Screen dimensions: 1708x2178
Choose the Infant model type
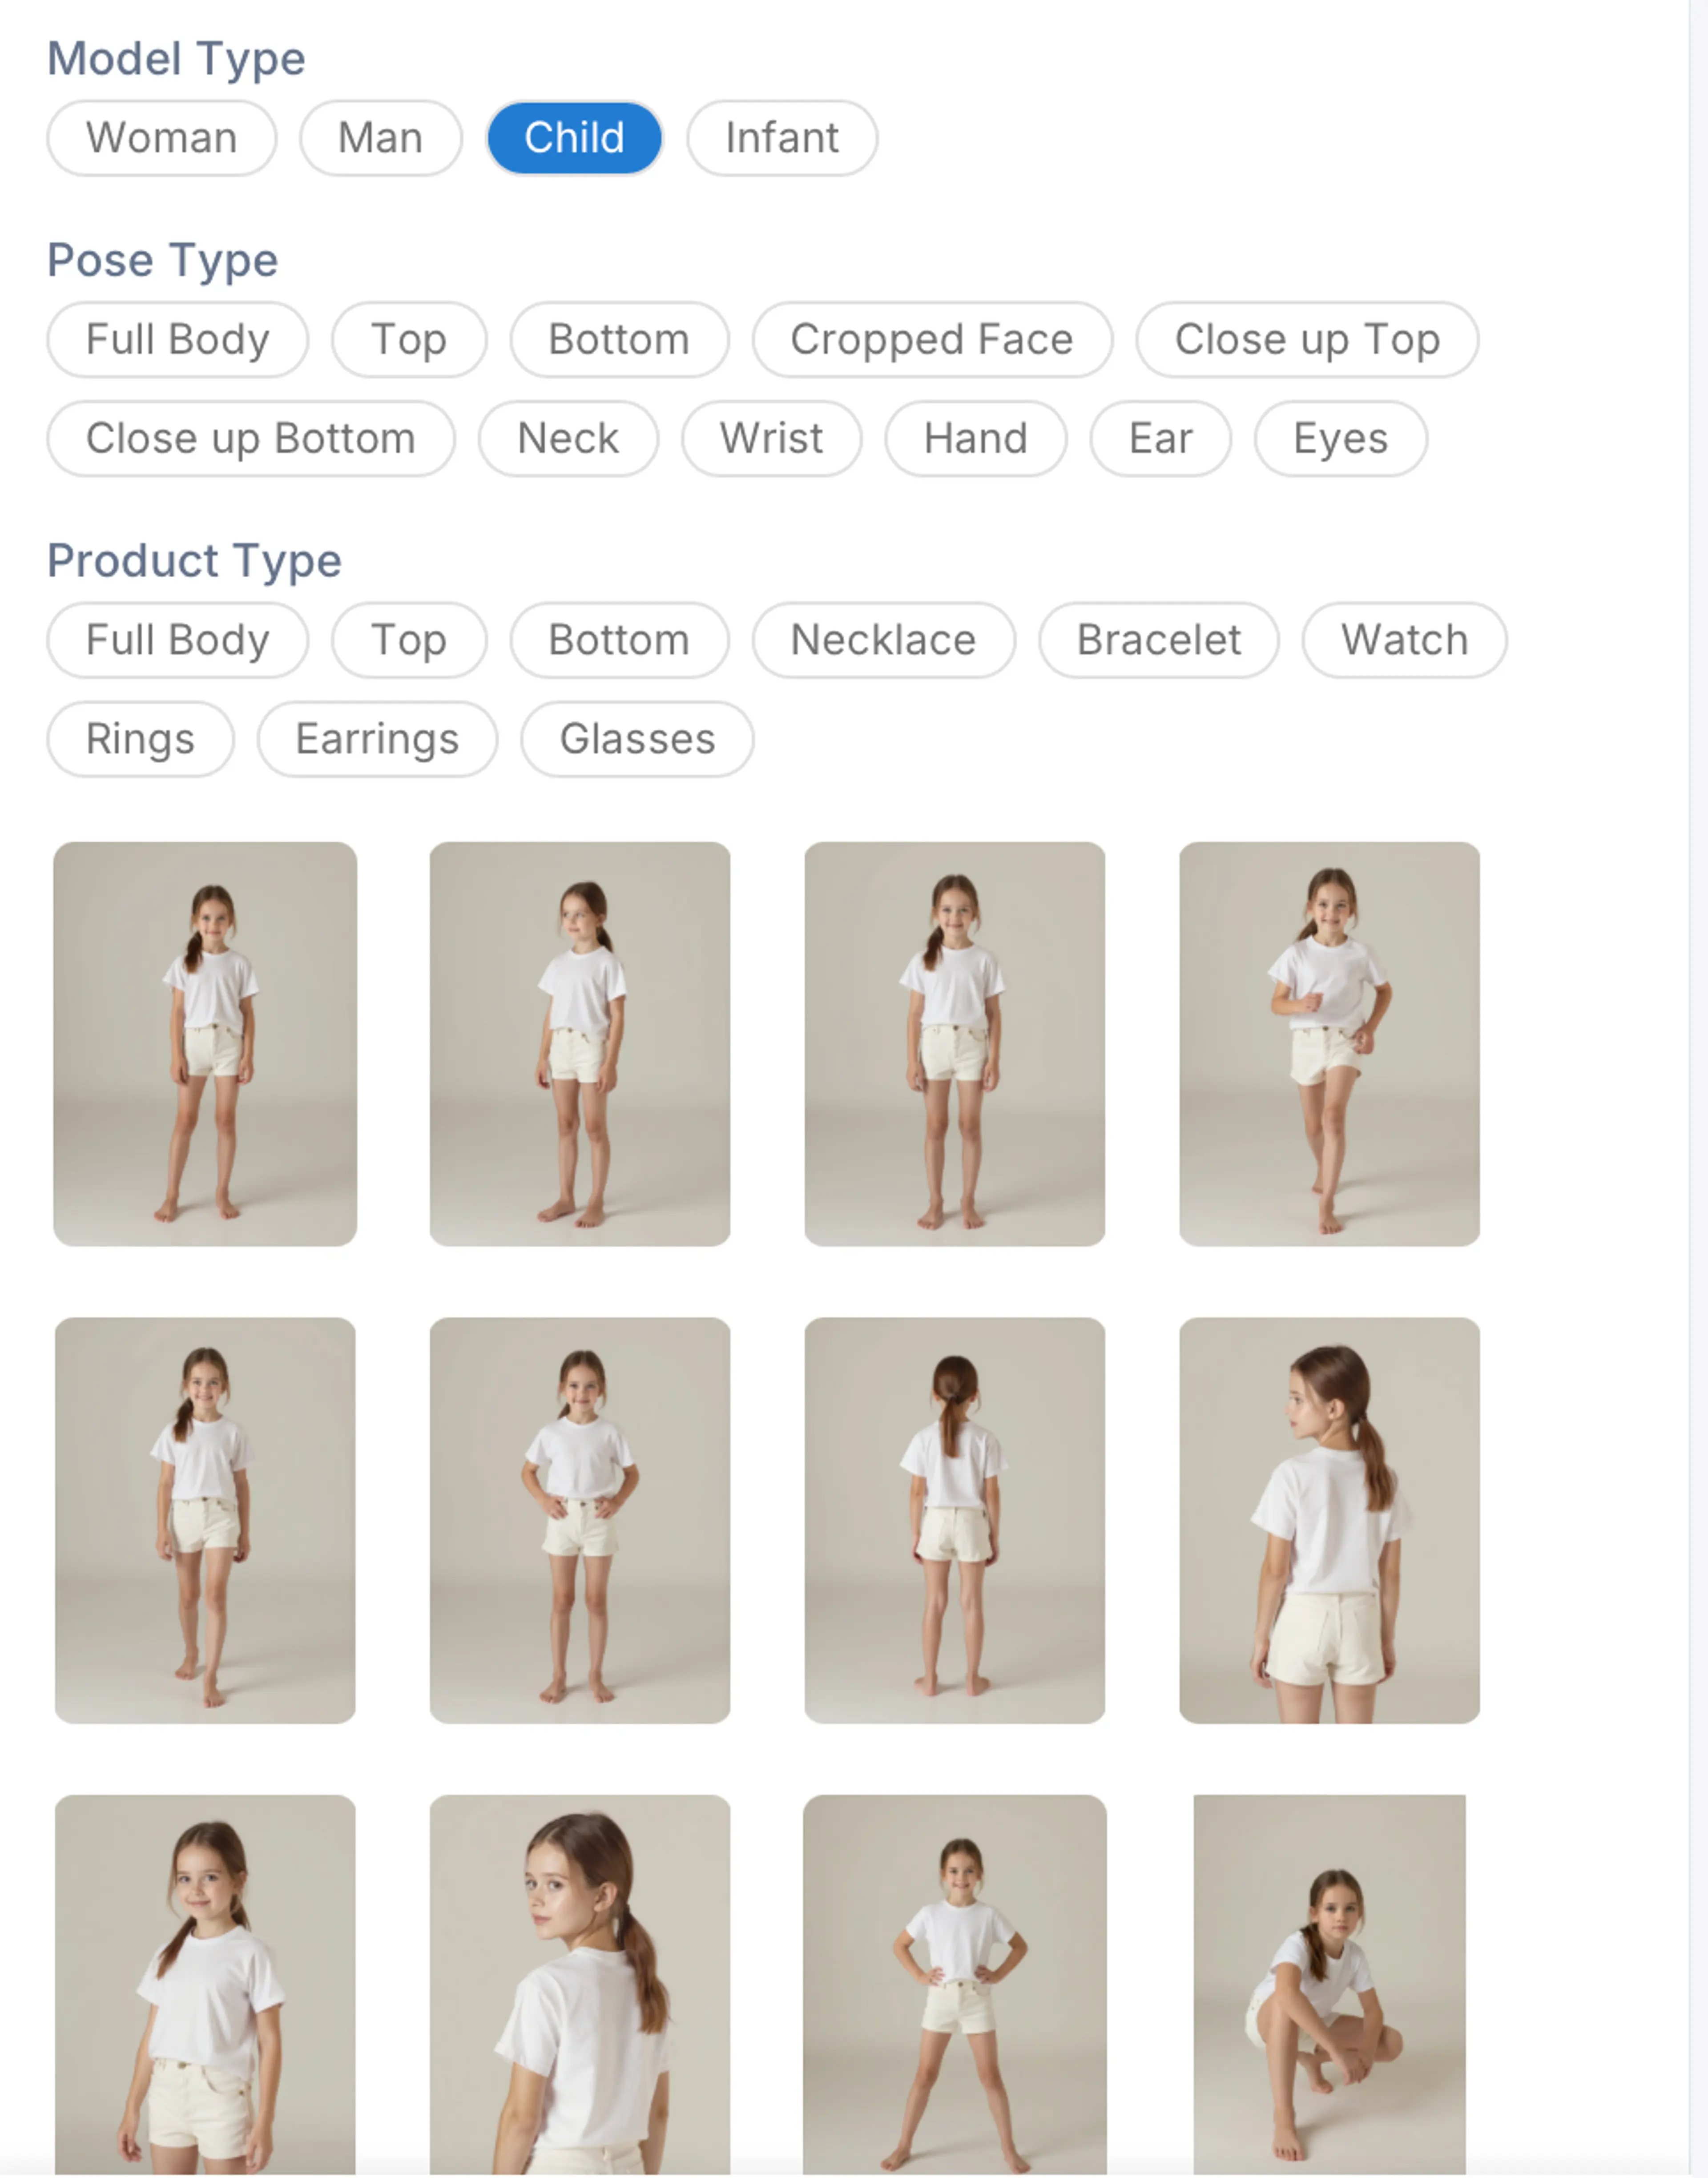coord(782,138)
